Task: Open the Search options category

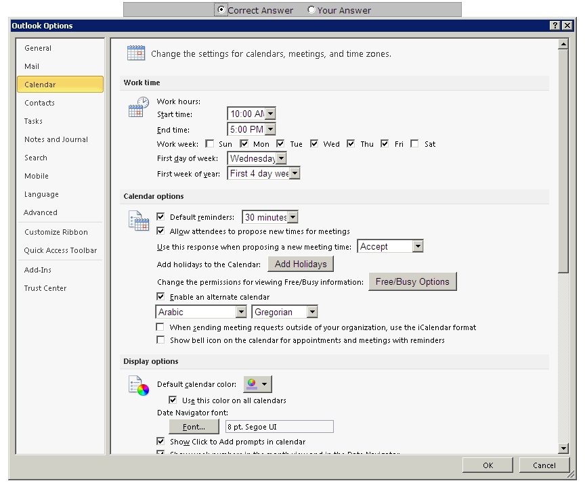Action: coord(60,158)
